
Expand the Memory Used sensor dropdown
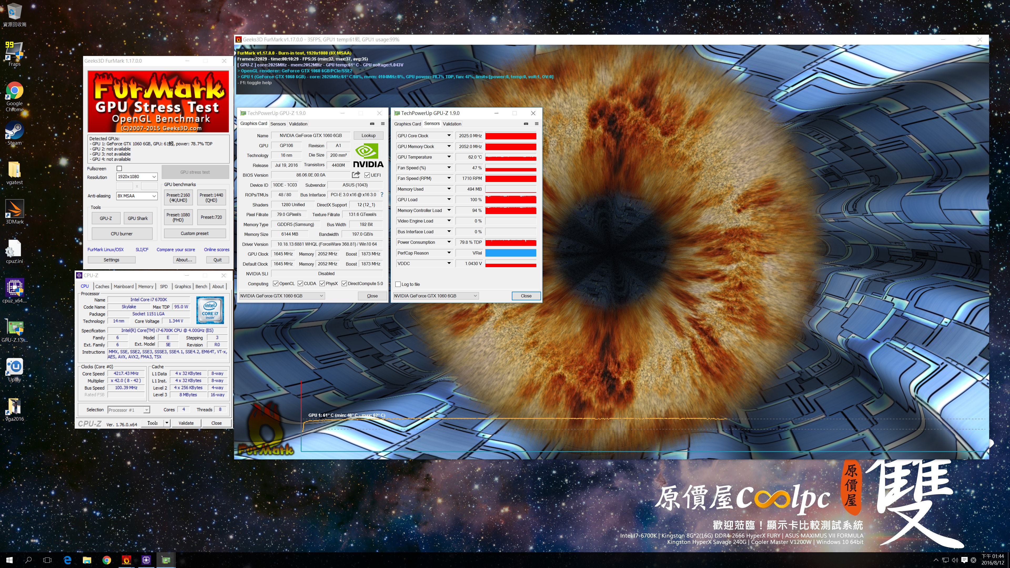click(x=449, y=189)
